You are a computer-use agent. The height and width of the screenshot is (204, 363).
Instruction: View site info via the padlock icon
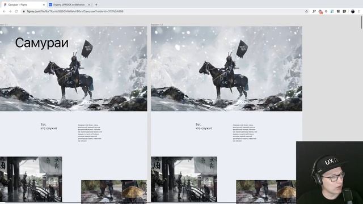(24, 11)
